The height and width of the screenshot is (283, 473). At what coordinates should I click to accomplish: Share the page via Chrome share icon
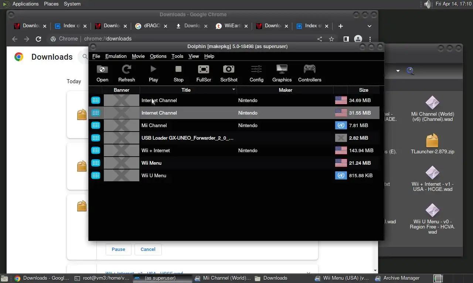click(x=320, y=39)
